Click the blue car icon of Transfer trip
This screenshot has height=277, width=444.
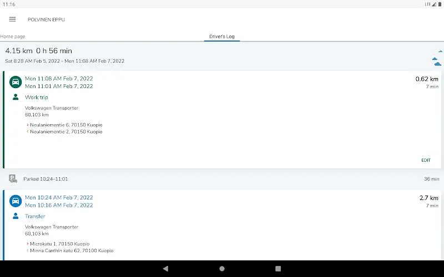click(x=16, y=201)
